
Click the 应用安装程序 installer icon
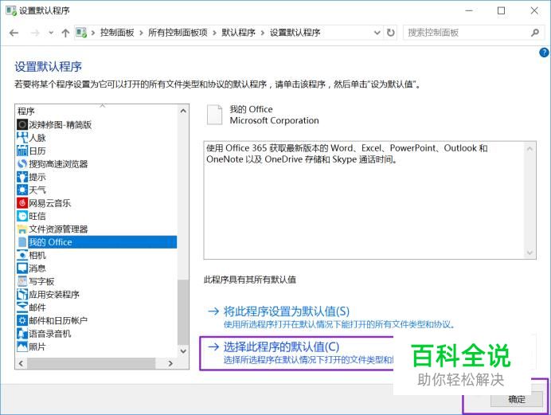[x=22, y=295]
